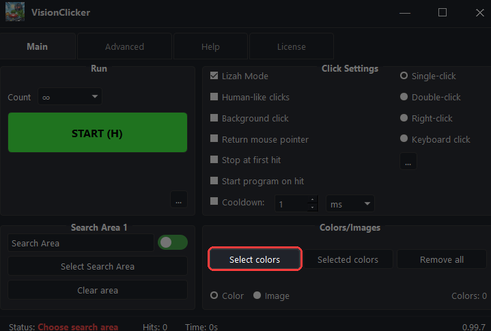Open the Selected colors list
This screenshot has width=491, height=331.
(x=348, y=259)
